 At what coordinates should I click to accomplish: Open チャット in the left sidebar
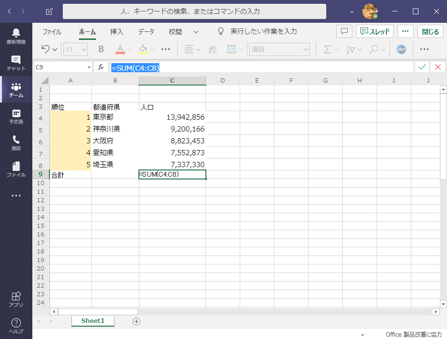click(16, 63)
